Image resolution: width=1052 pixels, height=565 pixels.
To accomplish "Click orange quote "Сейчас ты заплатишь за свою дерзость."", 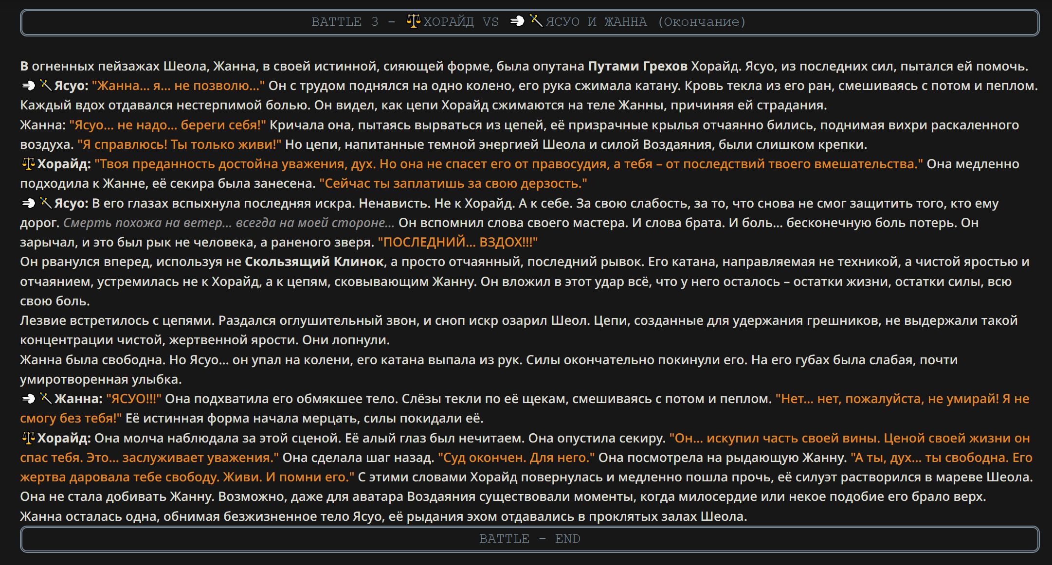I will pyautogui.click(x=453, y=184).
